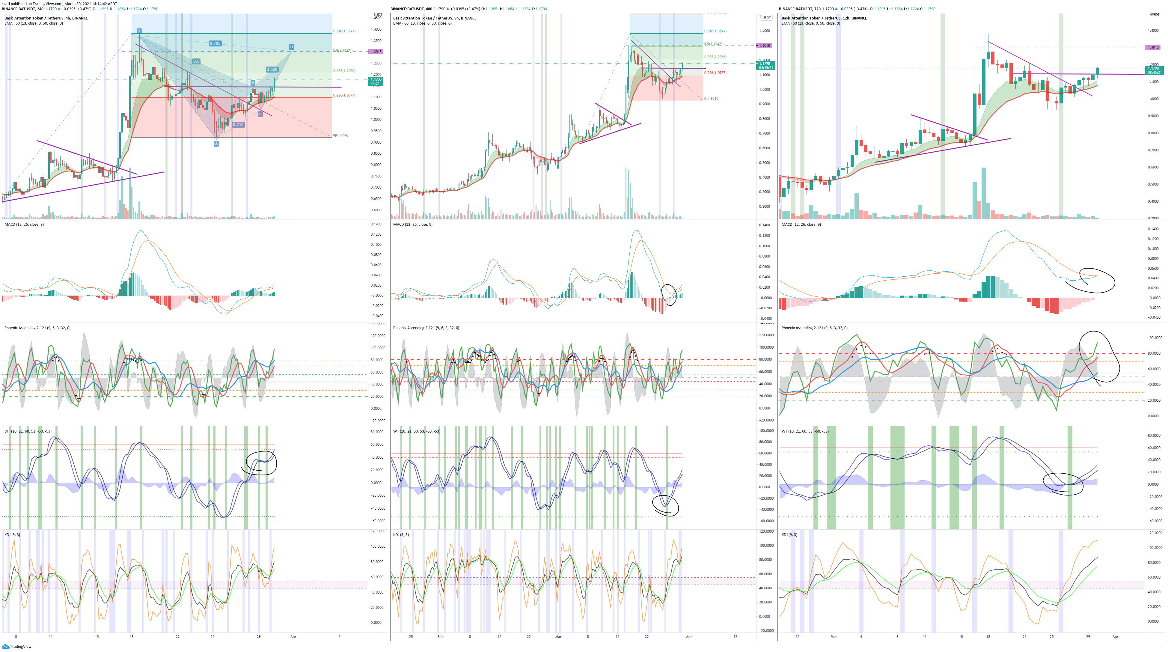Click harmonic pattern point C marker
The image size is (1168, 652).
click(x=260, y=114)
